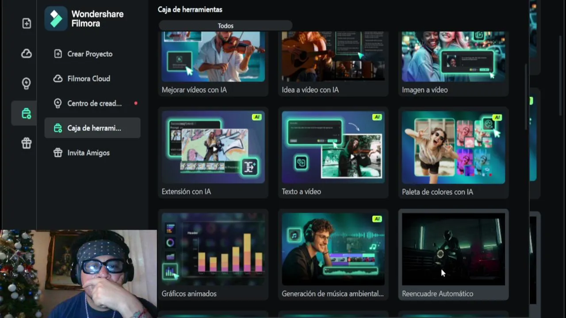Image resolution: width=566 pixels, height=318 pixels.
Task: Open Filmora Cloud menu item
Action: pyautogui.click(x=92, y=79)
